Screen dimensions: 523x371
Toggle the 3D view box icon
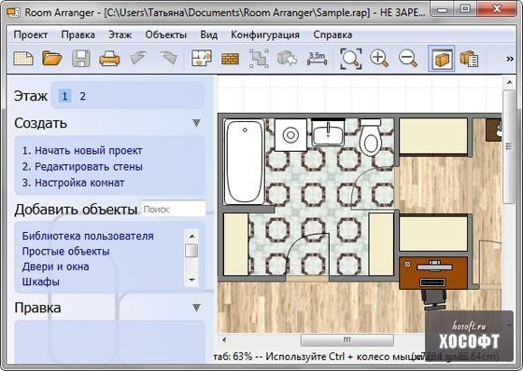tap(441, 59)
